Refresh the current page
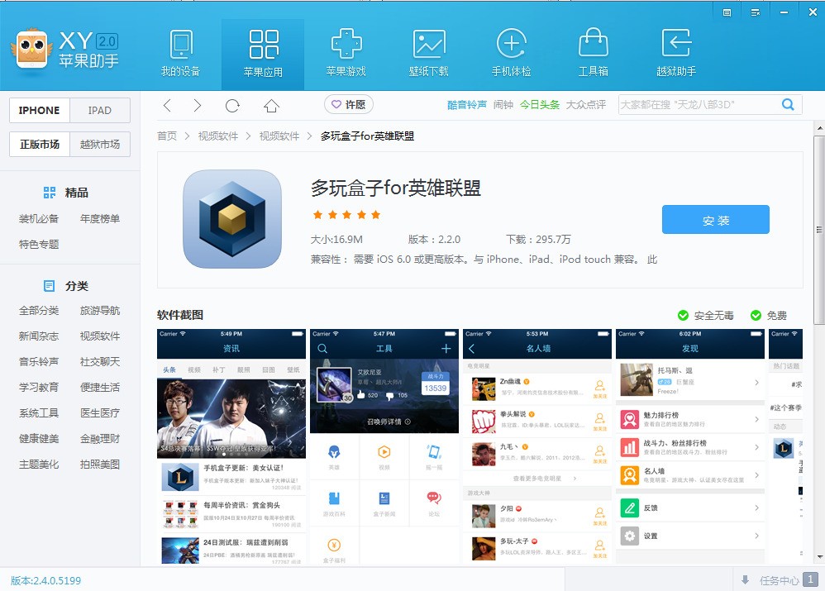Viewport: 825px width, 591px height. click(232, 106)
